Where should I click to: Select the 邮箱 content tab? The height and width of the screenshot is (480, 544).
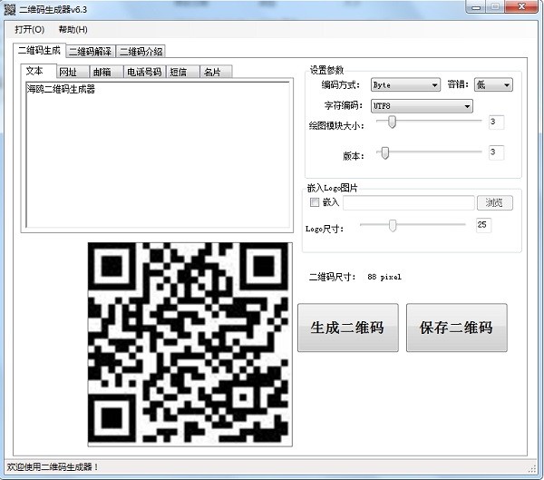(102, 72)
